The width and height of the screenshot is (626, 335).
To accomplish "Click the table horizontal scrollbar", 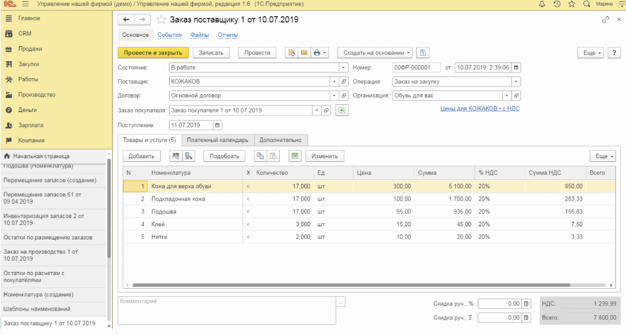I will point(351,285).
